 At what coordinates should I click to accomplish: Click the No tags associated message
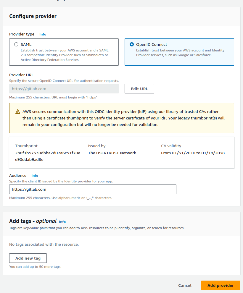(44, 245)
